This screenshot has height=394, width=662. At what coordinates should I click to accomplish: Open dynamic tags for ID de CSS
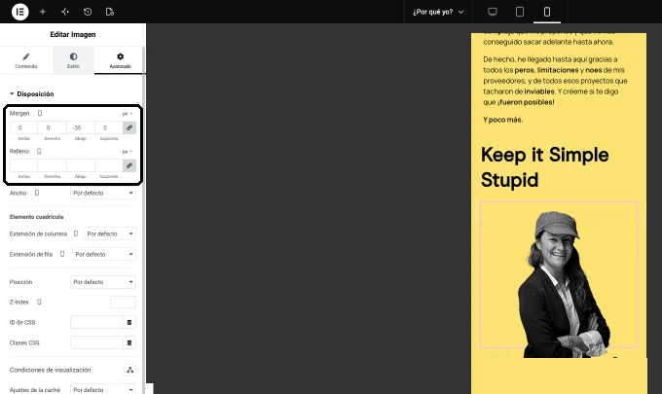click(129, 322)
